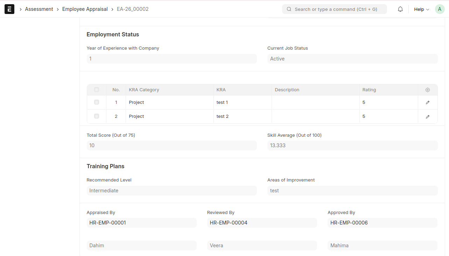This screenshot has width=449, height=256.
Task: Edit row 1 with pencil icon
Action: 427,102
